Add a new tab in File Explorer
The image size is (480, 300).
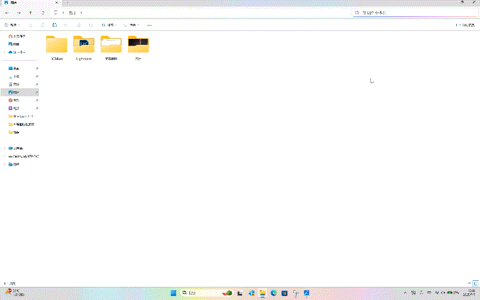click(x=68, y=3)
